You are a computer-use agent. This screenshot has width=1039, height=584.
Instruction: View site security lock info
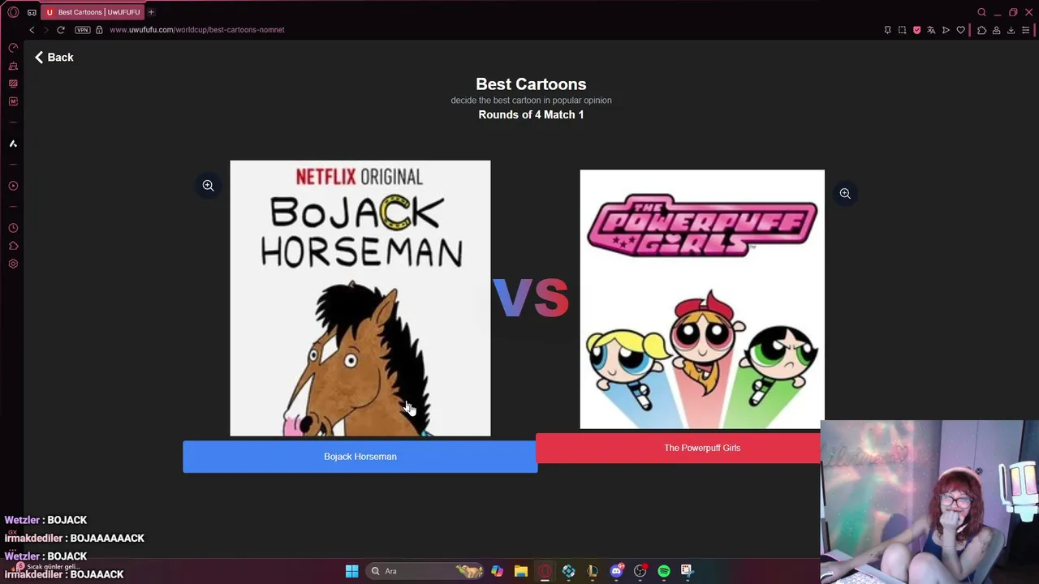tap(99, 30)
